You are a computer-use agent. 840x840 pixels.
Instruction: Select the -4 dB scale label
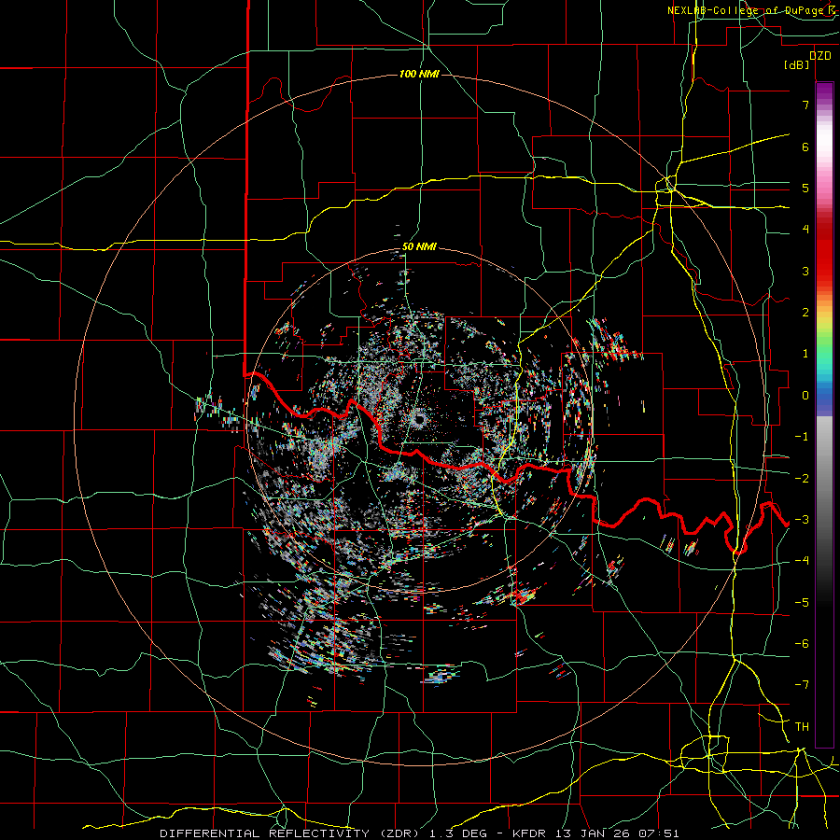point(802,561)
